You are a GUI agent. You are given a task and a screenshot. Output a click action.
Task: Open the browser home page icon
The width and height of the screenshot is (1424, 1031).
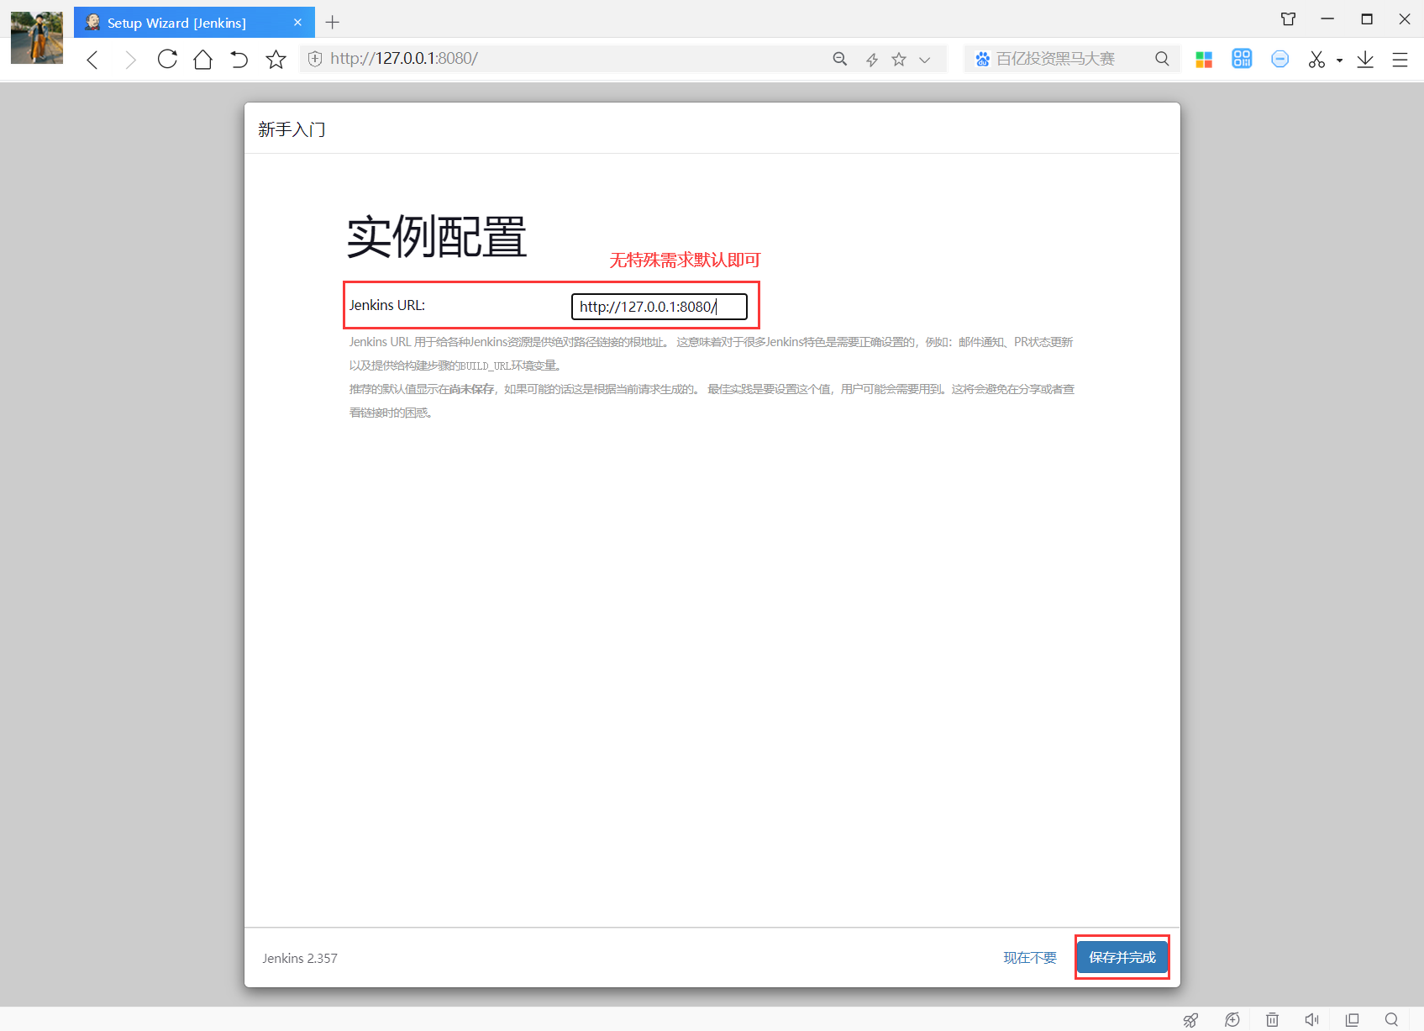click(x=202, y=59)
